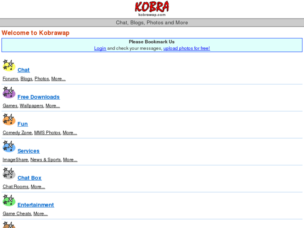
Task: Open the Wallpapers link
Action: (x=31, y=106)
